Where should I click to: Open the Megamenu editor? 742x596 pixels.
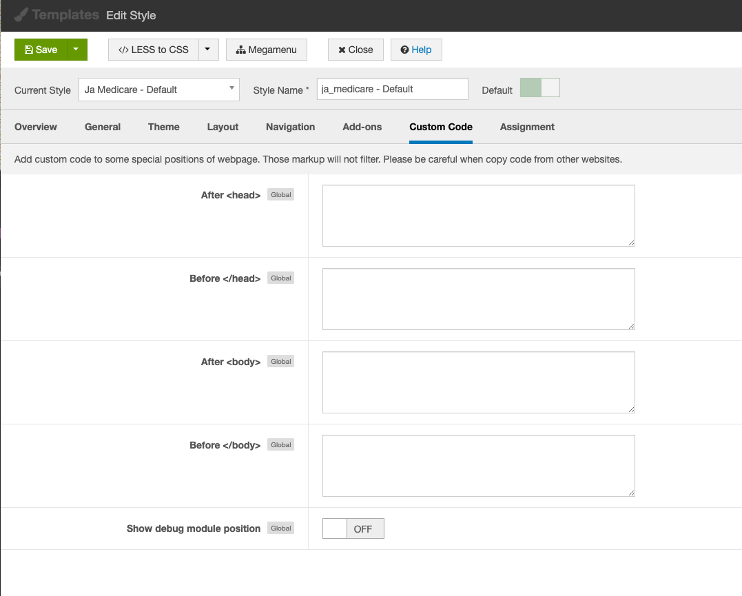[266, 50]
